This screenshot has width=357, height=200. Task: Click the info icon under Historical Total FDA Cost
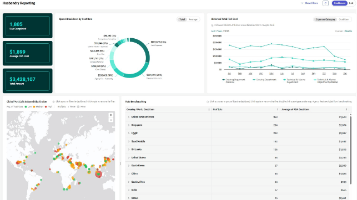(212, 25)
